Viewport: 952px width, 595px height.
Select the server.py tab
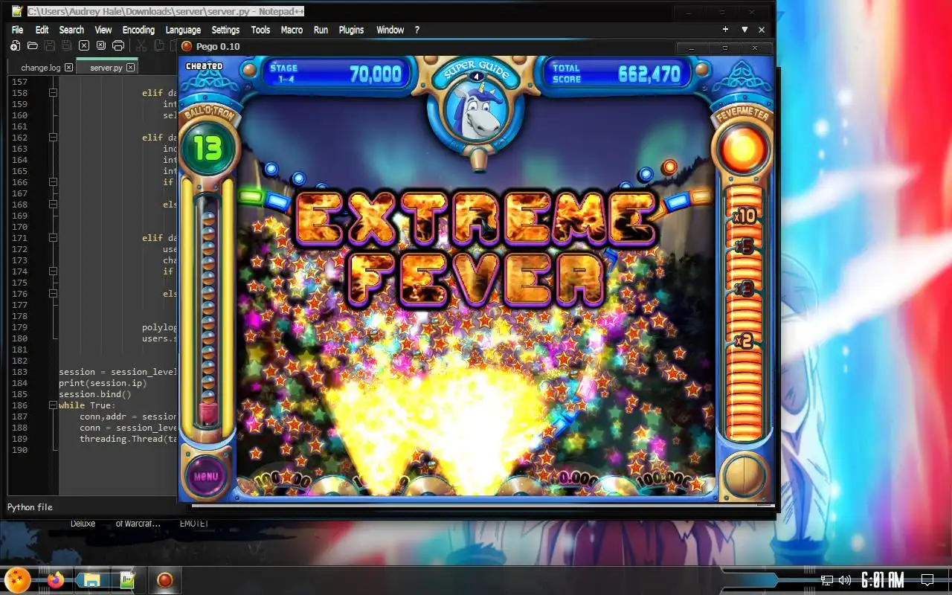106,68
